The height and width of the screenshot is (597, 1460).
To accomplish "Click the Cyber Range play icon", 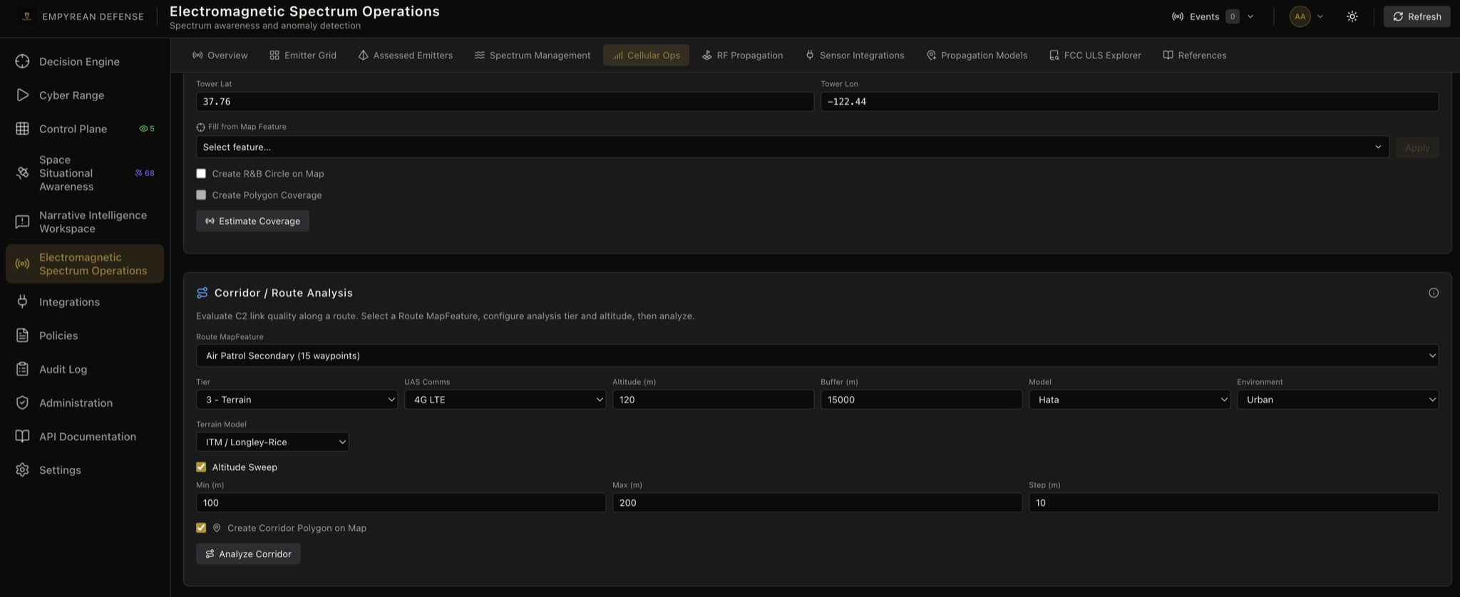I will (22, 95).
